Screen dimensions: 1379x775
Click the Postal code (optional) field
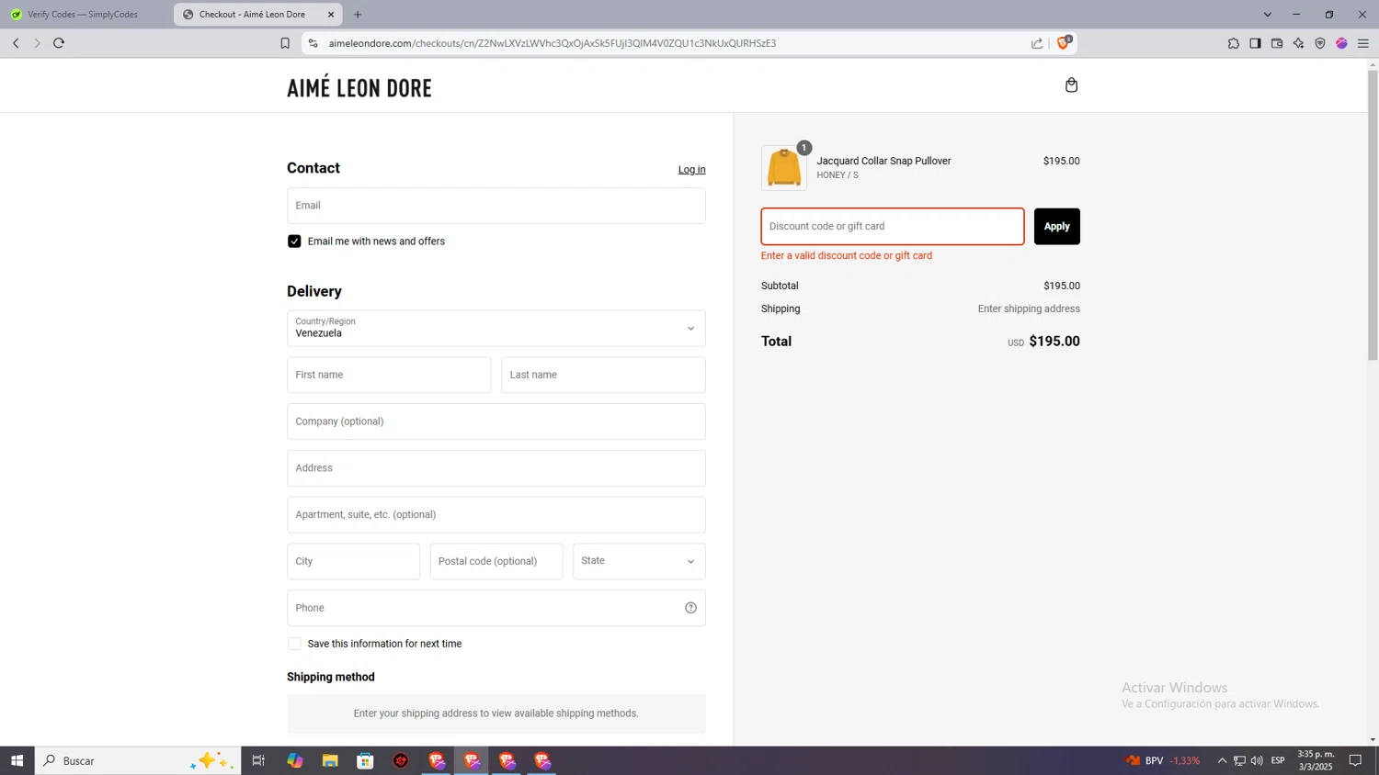pos(496,561)
